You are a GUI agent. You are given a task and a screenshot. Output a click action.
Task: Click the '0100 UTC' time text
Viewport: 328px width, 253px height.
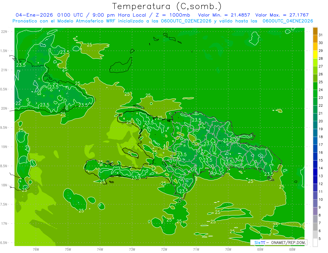click(71, 15)
